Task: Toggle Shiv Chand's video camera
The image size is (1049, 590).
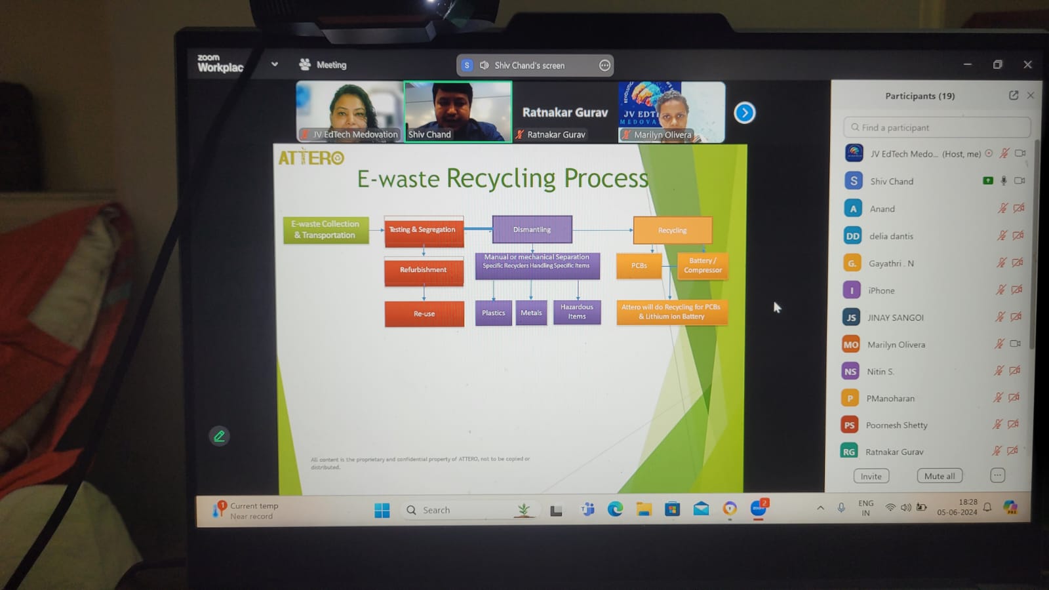Action: coord(1019,181)
